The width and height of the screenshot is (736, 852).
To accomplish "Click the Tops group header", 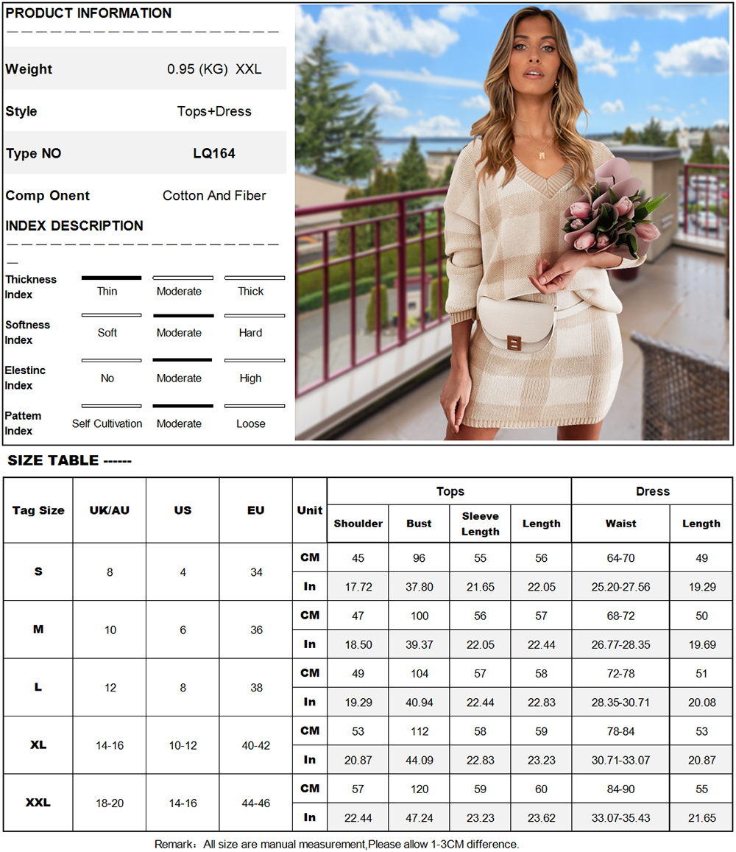I will point(450,491).
